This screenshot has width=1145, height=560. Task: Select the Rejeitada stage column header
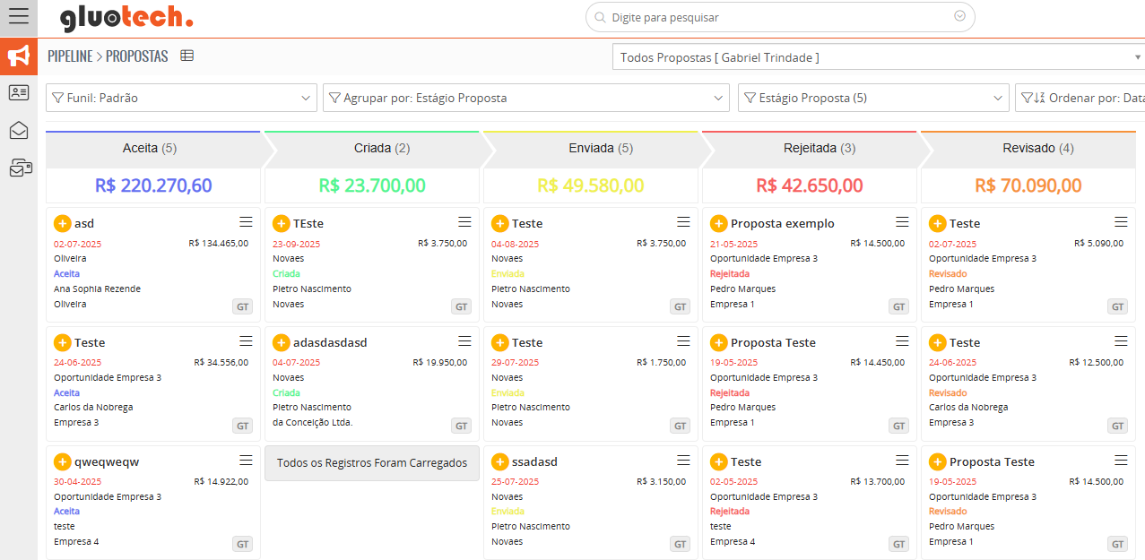click(810, 149)
